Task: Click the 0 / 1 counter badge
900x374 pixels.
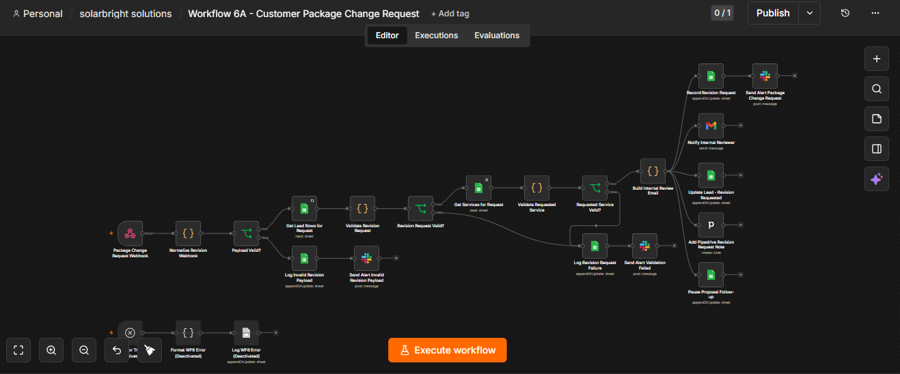Action: pyautogui.click(x=722, y=13)
